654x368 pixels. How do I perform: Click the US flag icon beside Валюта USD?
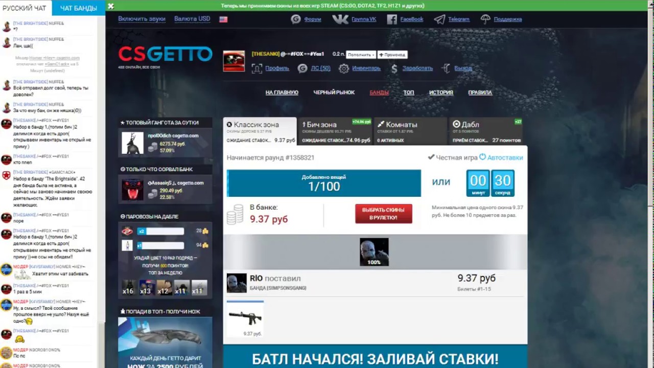point(223,19)
